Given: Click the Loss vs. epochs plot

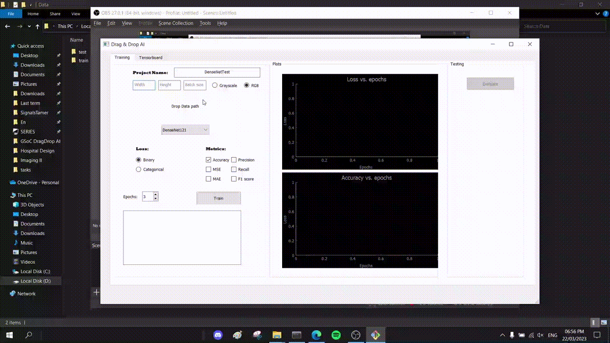Looking at the screenshot, I should click(360, 121).
